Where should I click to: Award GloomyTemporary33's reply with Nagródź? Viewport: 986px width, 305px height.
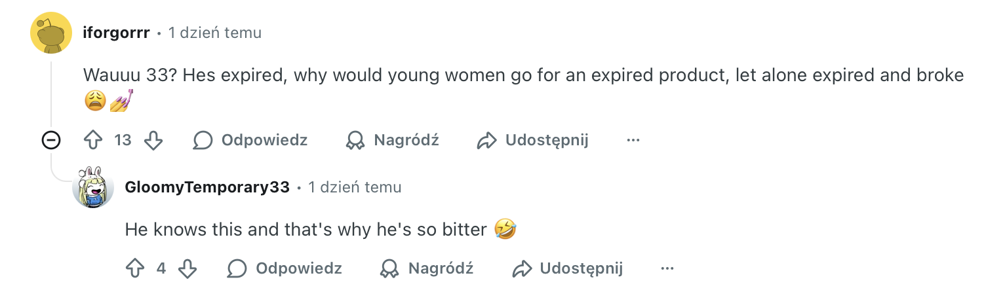click(427, 268)
